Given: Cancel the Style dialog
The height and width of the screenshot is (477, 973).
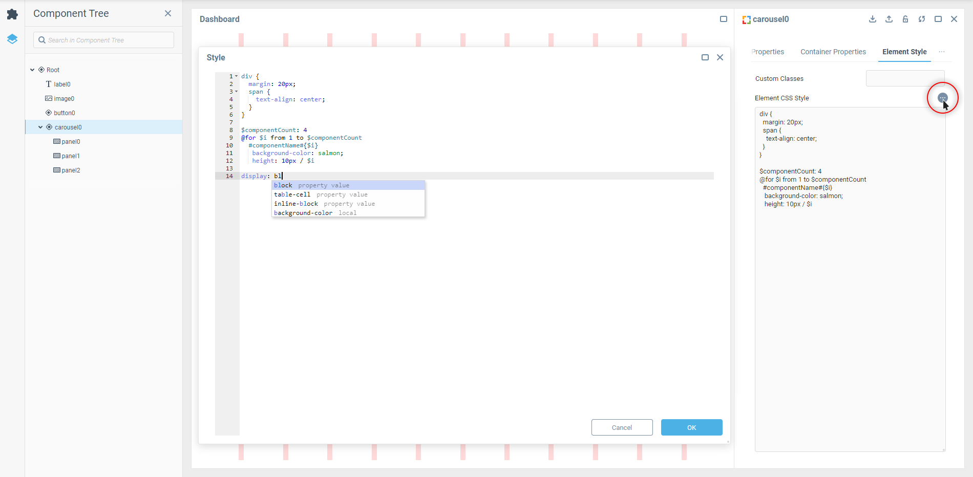Looking at the screenshot, I should click(x=622, y=427).
